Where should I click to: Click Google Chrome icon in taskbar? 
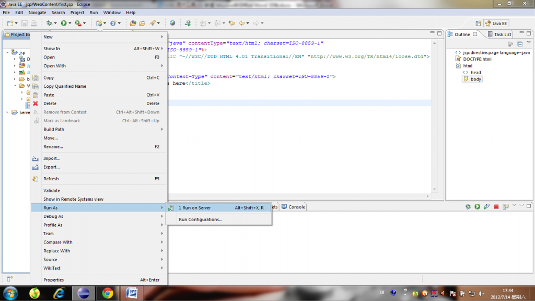(108, 293)
